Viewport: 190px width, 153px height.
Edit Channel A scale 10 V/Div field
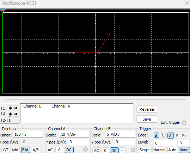coord(74,134)
